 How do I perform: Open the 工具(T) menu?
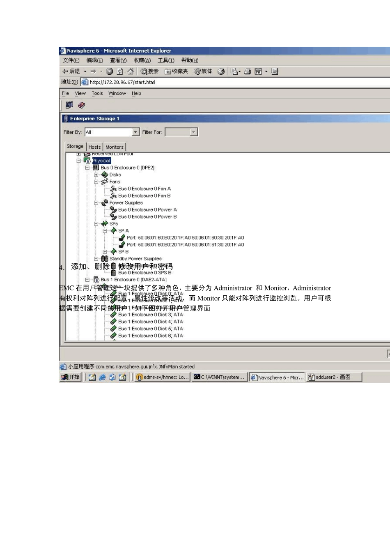166,60
